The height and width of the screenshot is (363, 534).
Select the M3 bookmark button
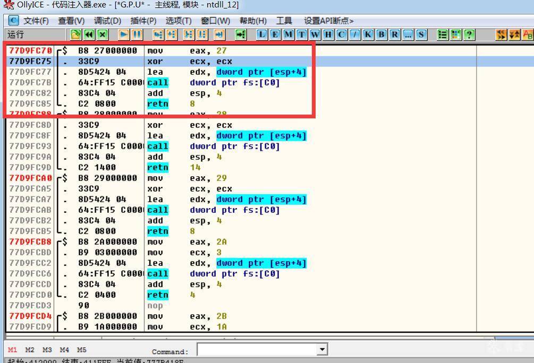[47, 350]
